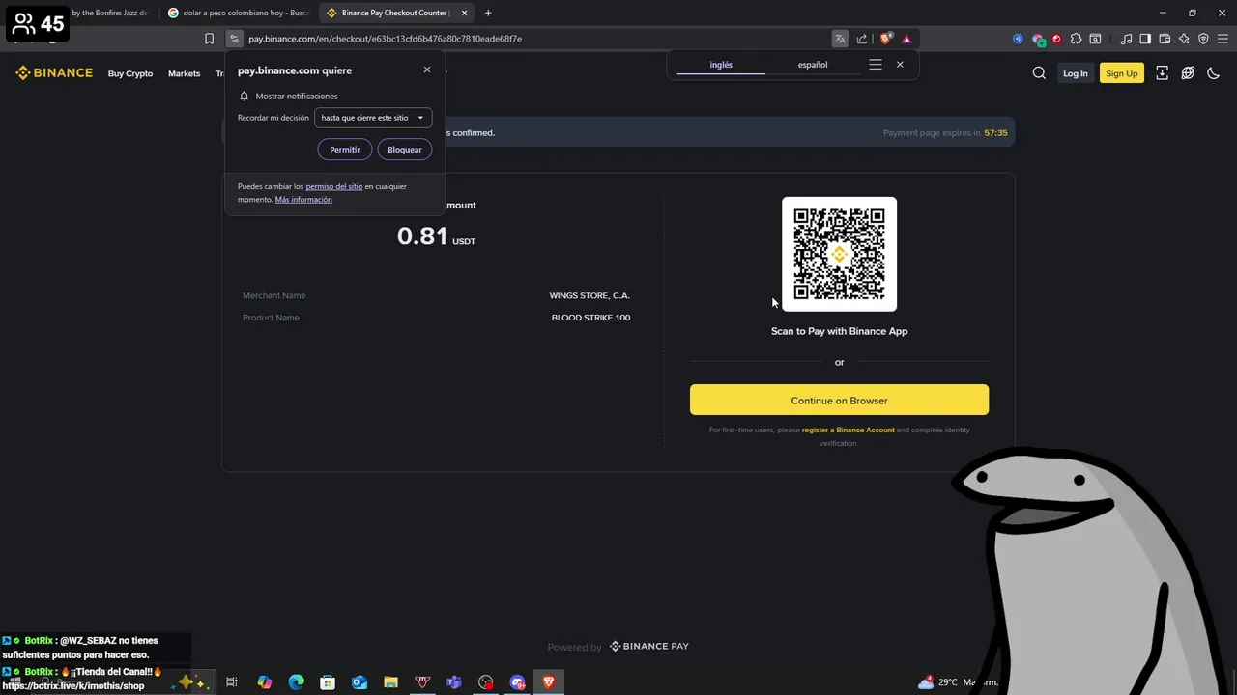Open the Markets menu item

[184, 73]
